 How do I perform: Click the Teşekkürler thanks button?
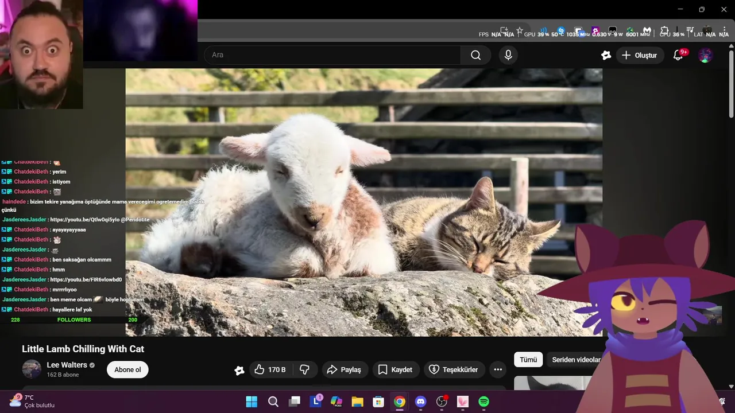pos(454,369)
